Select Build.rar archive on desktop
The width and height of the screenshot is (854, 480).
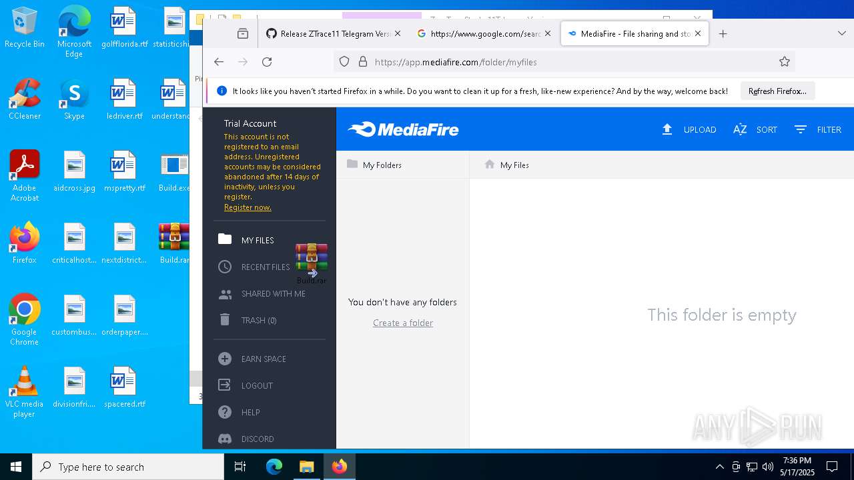174,244
